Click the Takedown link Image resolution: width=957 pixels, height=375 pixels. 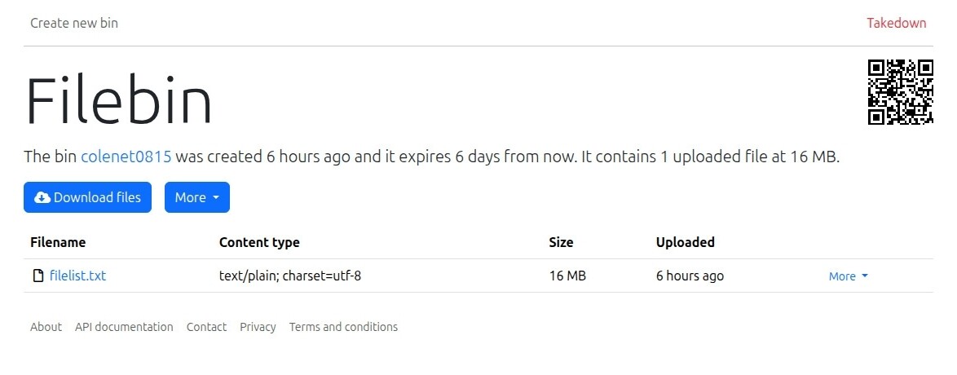click(x=896, y=23)
